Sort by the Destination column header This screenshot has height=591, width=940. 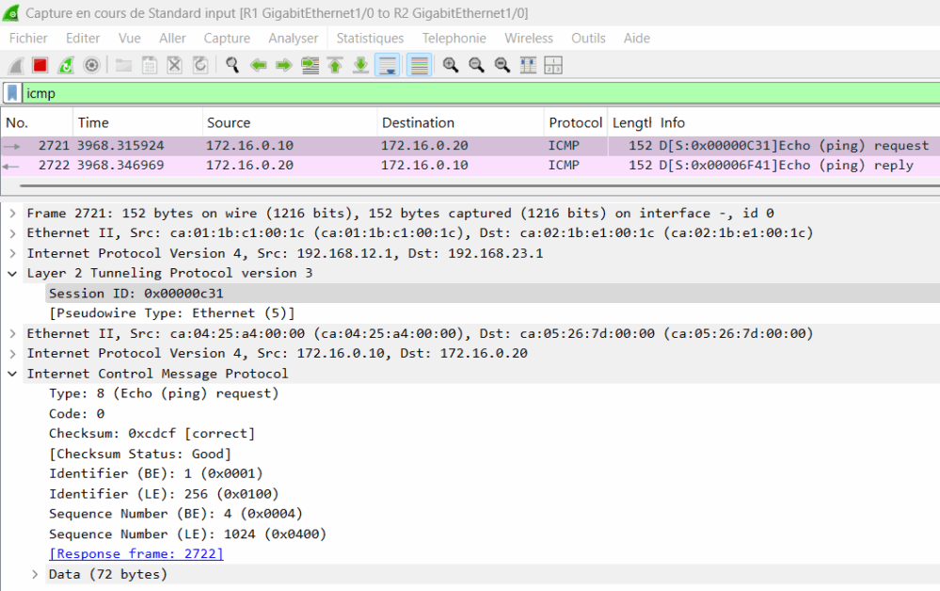pos(460,123)
